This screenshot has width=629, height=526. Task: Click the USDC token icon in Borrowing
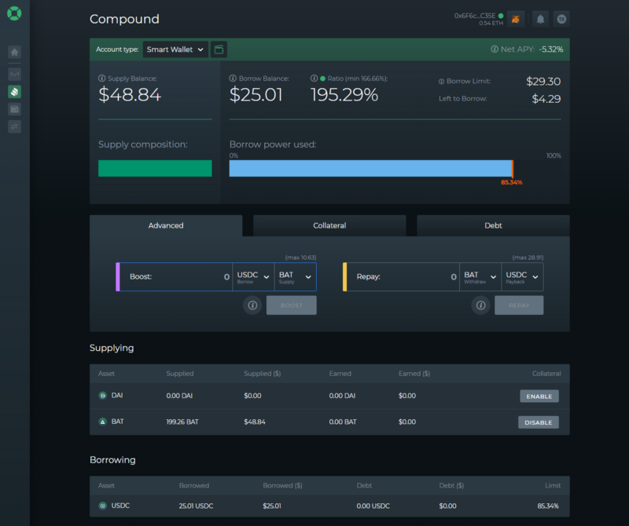pos(103,506)
